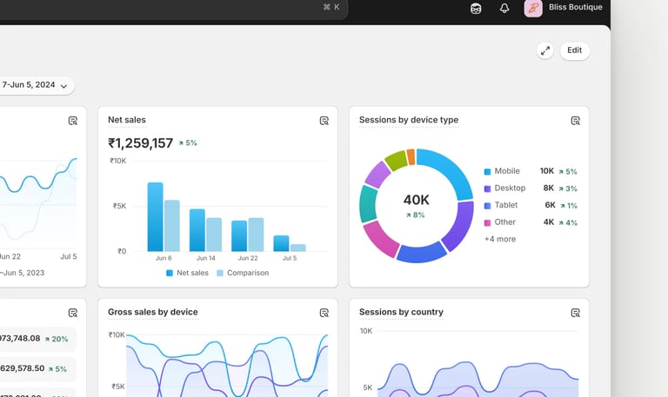This screenshot has height=397, width=668.
Task: Click the Gross sales by device title
Action: 153,312
